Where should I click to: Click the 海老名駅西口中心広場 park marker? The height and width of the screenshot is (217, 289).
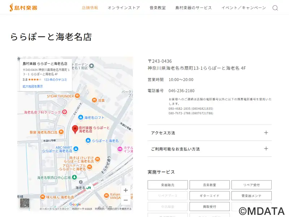(x=74, y=177)
